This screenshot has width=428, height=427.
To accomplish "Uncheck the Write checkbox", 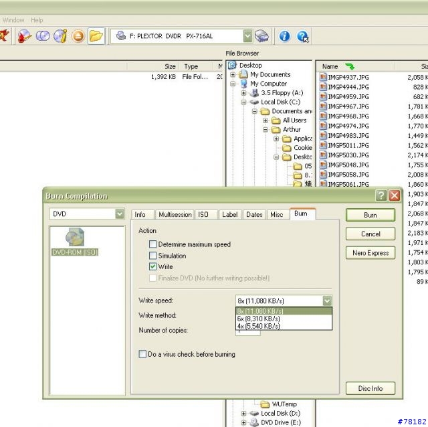I will pyautogui.click(x=153, y=266).
